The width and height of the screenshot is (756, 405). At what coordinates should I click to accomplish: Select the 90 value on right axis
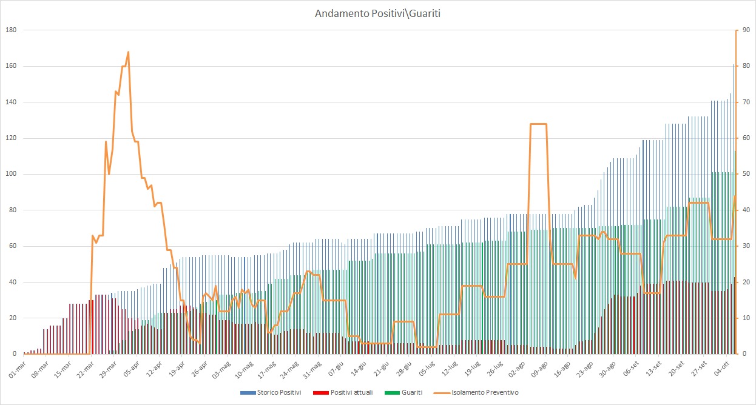[743, 30]
